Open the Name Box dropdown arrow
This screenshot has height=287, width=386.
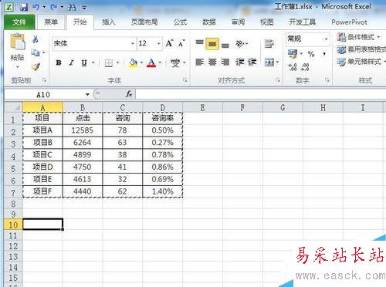tap(87, 95)
